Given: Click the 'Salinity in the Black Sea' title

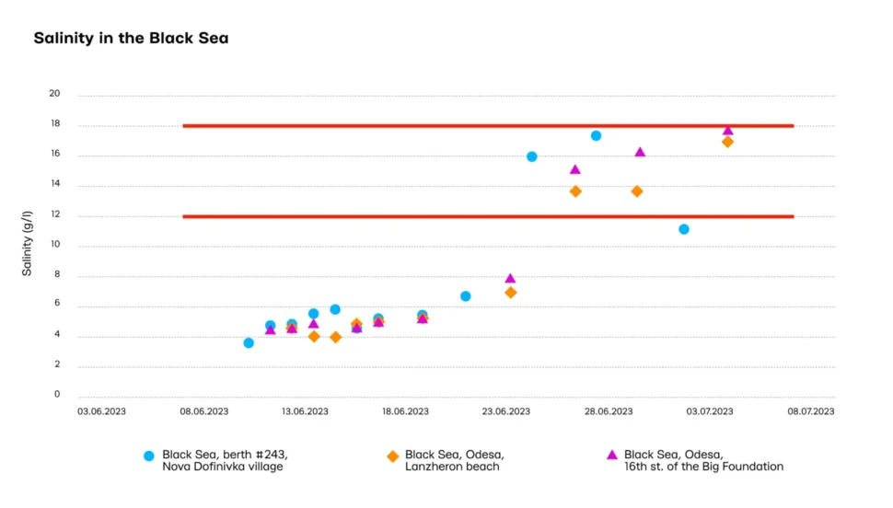Looking at the screenshot, I should (x=131, y=39).
